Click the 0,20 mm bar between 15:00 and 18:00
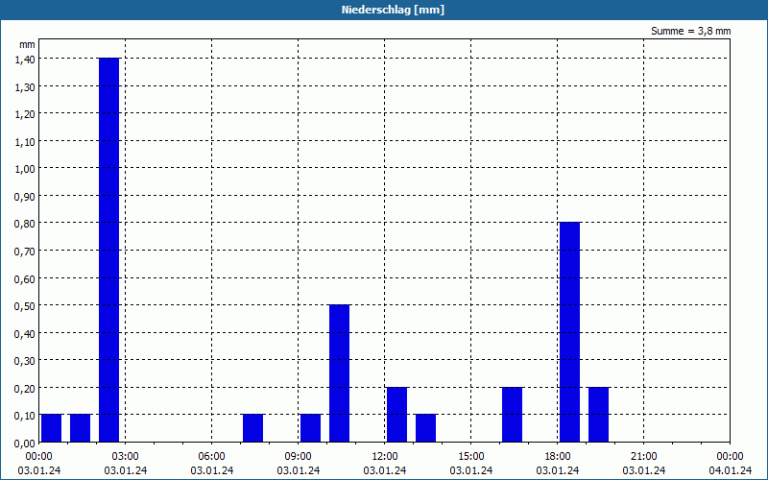This screenshot has height=480, width=768. click(513, 415)
